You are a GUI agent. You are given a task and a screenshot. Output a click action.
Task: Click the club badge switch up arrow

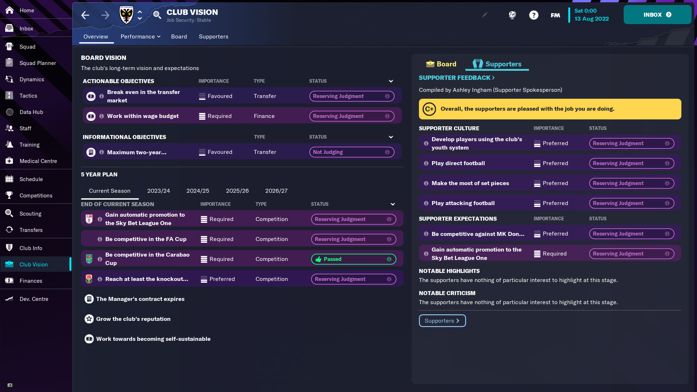(x=139, y=12)
